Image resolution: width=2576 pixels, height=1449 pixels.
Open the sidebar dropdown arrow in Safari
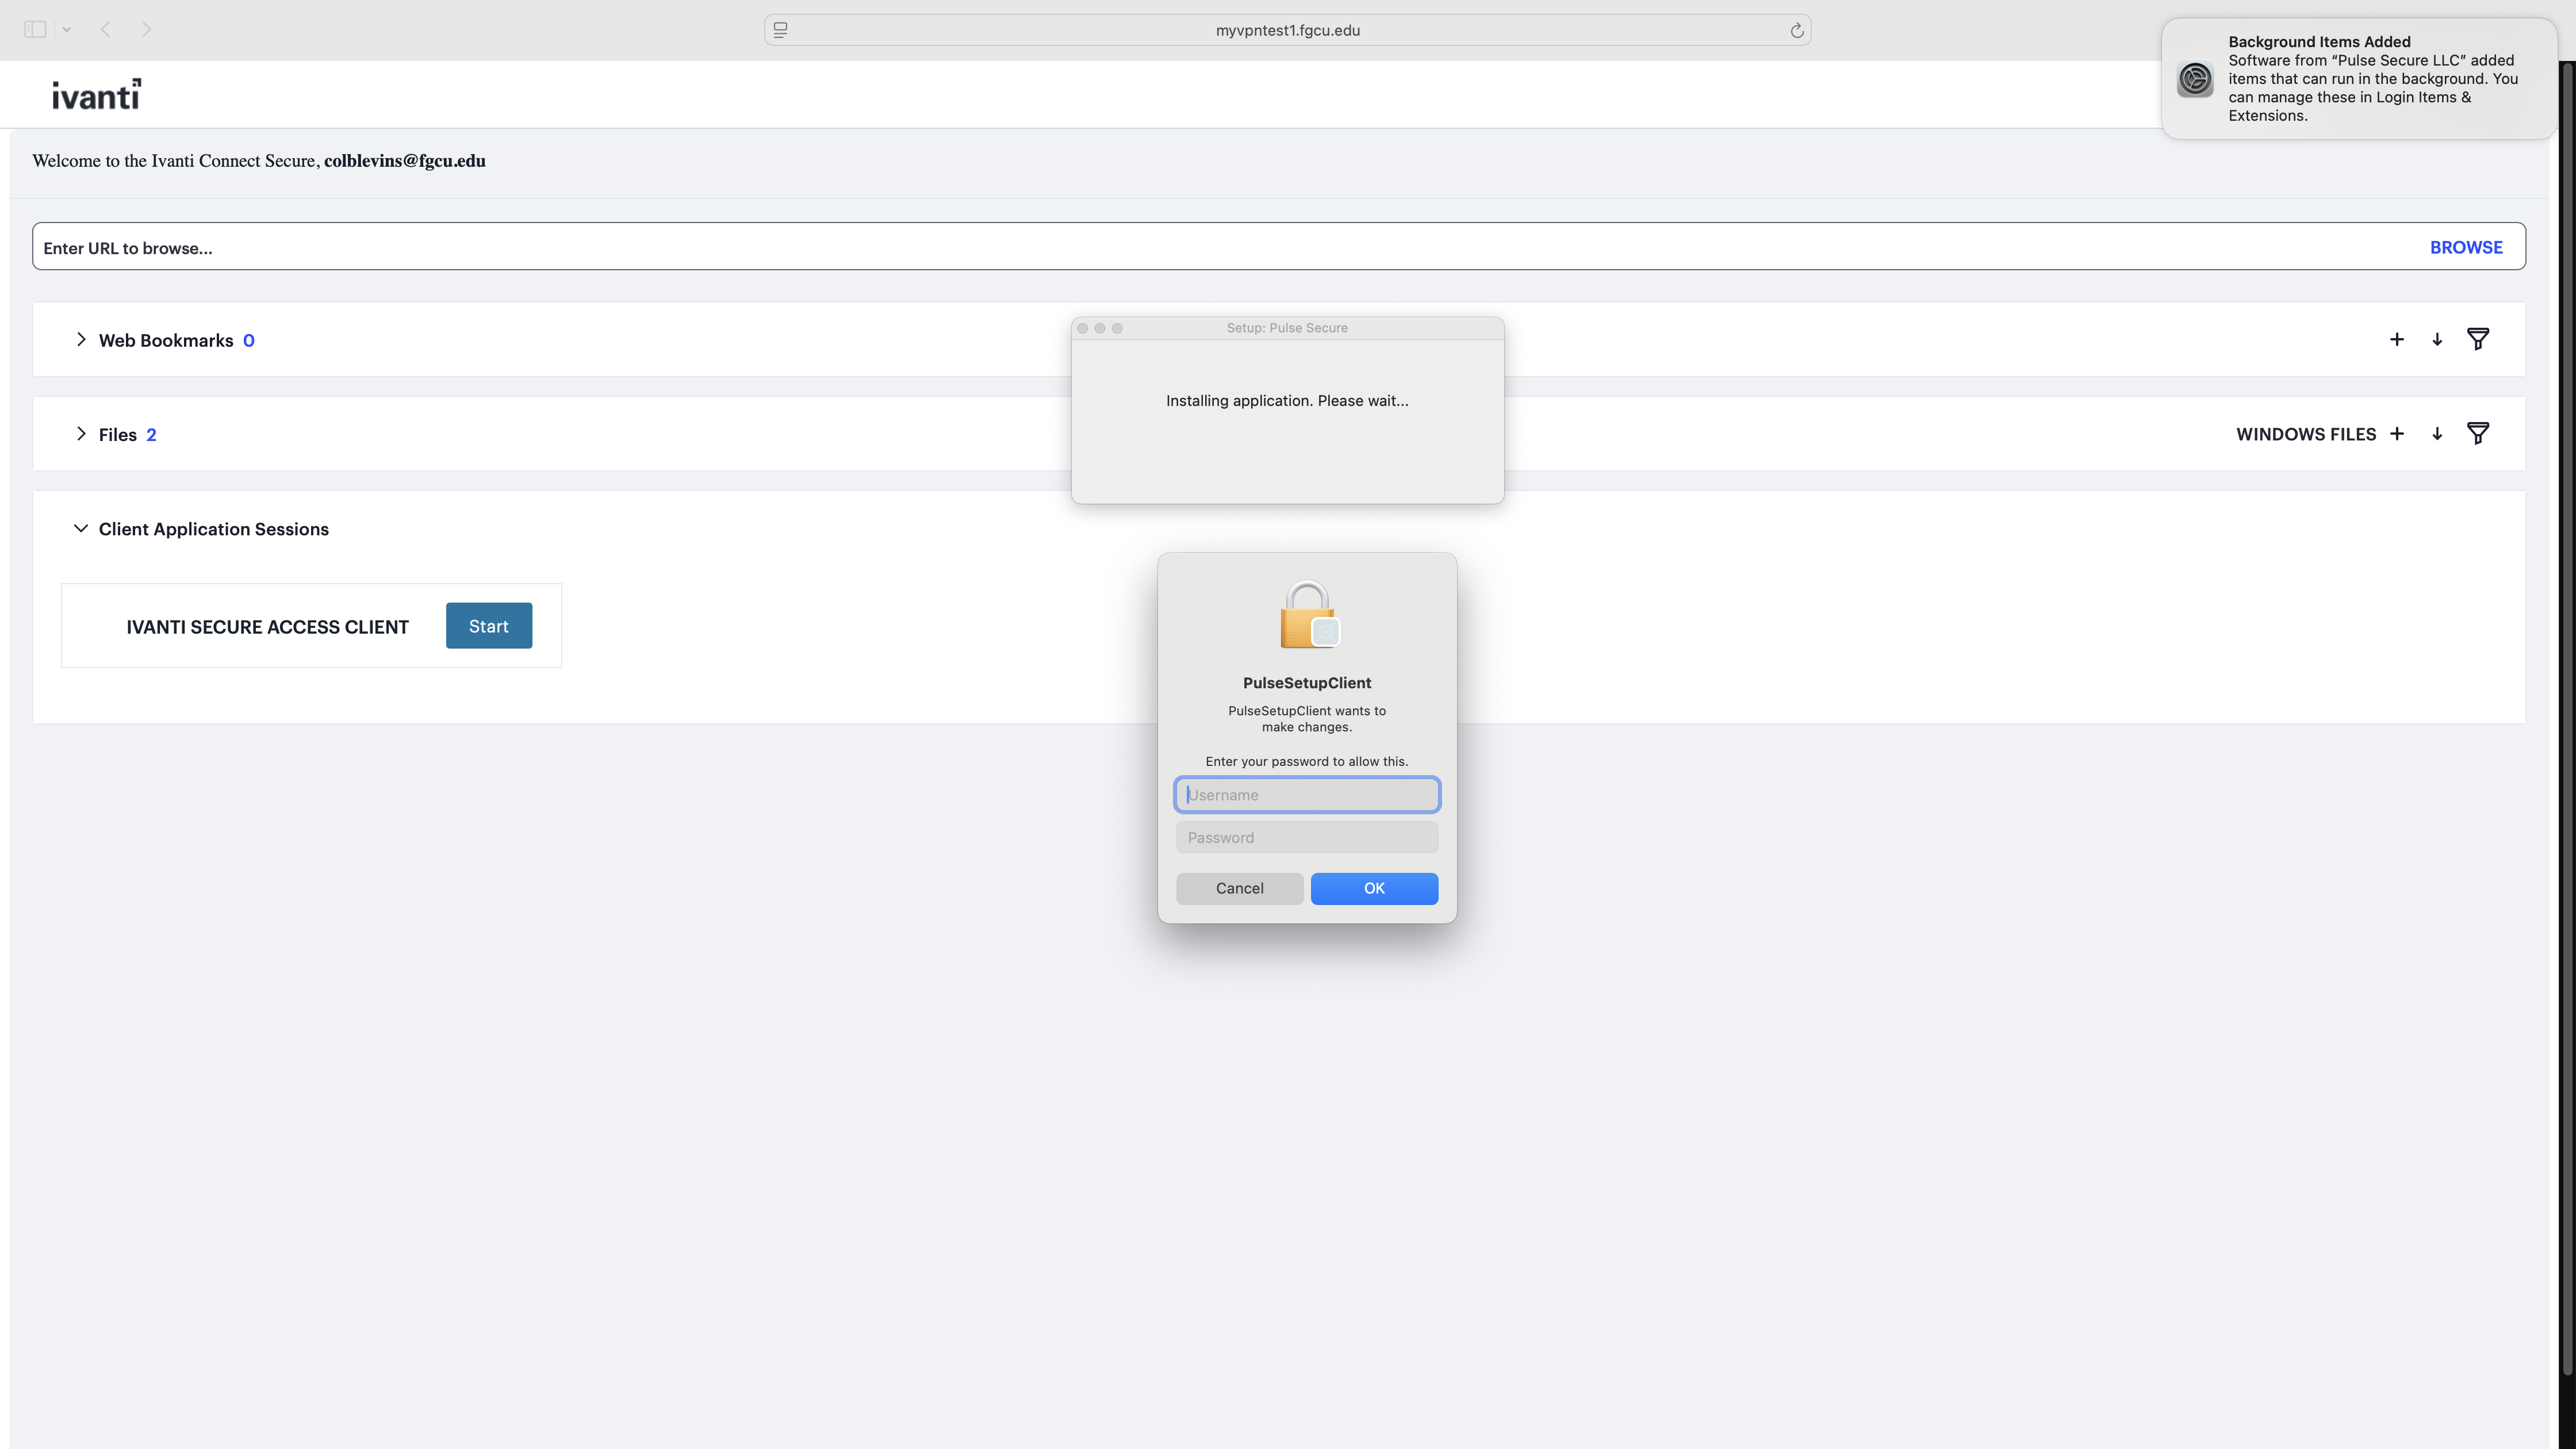pos(66,30)
